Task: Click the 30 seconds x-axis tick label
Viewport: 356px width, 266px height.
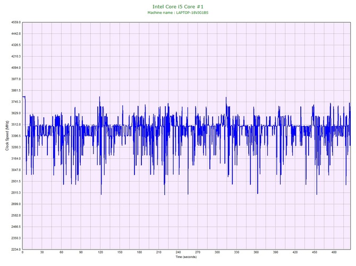Action: (42, 252)
